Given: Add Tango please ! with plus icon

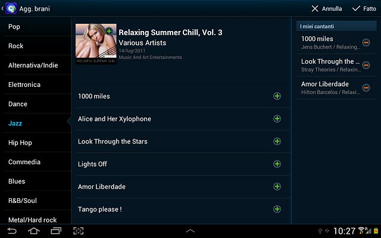Looking at the screenshot, I should click(x=277, y=209).
